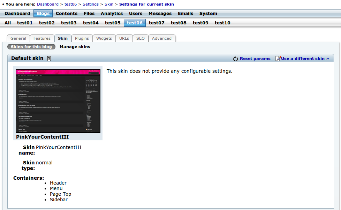Click the edit pencil icon for different skin

278,59
